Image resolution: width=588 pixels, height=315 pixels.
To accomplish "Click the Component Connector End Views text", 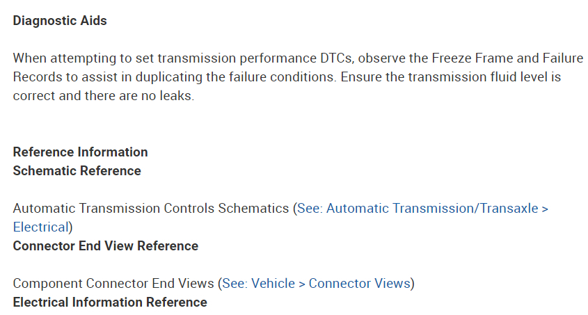I will pos(113,283).
